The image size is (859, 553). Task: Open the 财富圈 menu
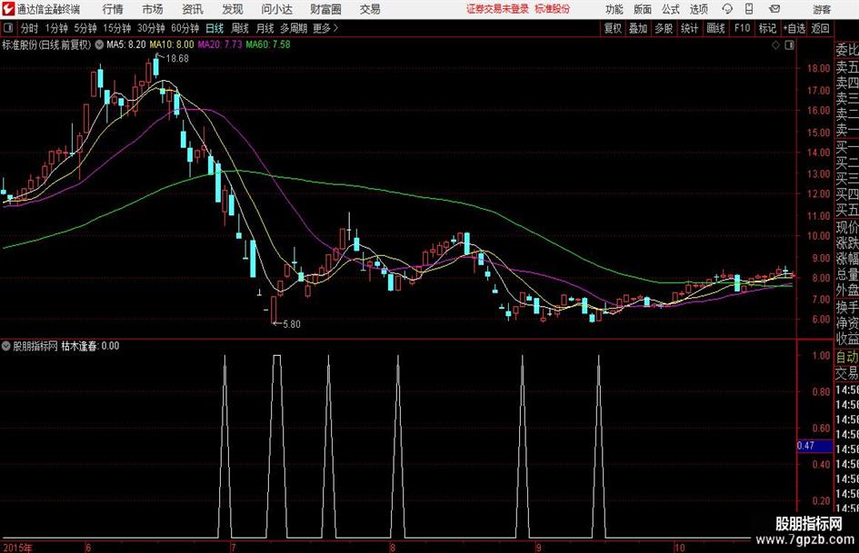pos(325,9)
